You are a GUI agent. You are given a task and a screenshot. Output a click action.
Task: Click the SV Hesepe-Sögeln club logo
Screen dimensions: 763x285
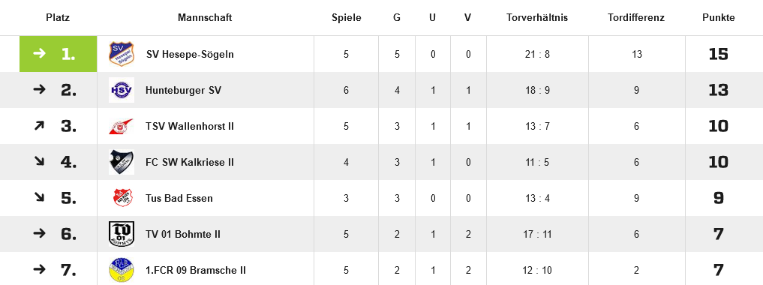122,54
